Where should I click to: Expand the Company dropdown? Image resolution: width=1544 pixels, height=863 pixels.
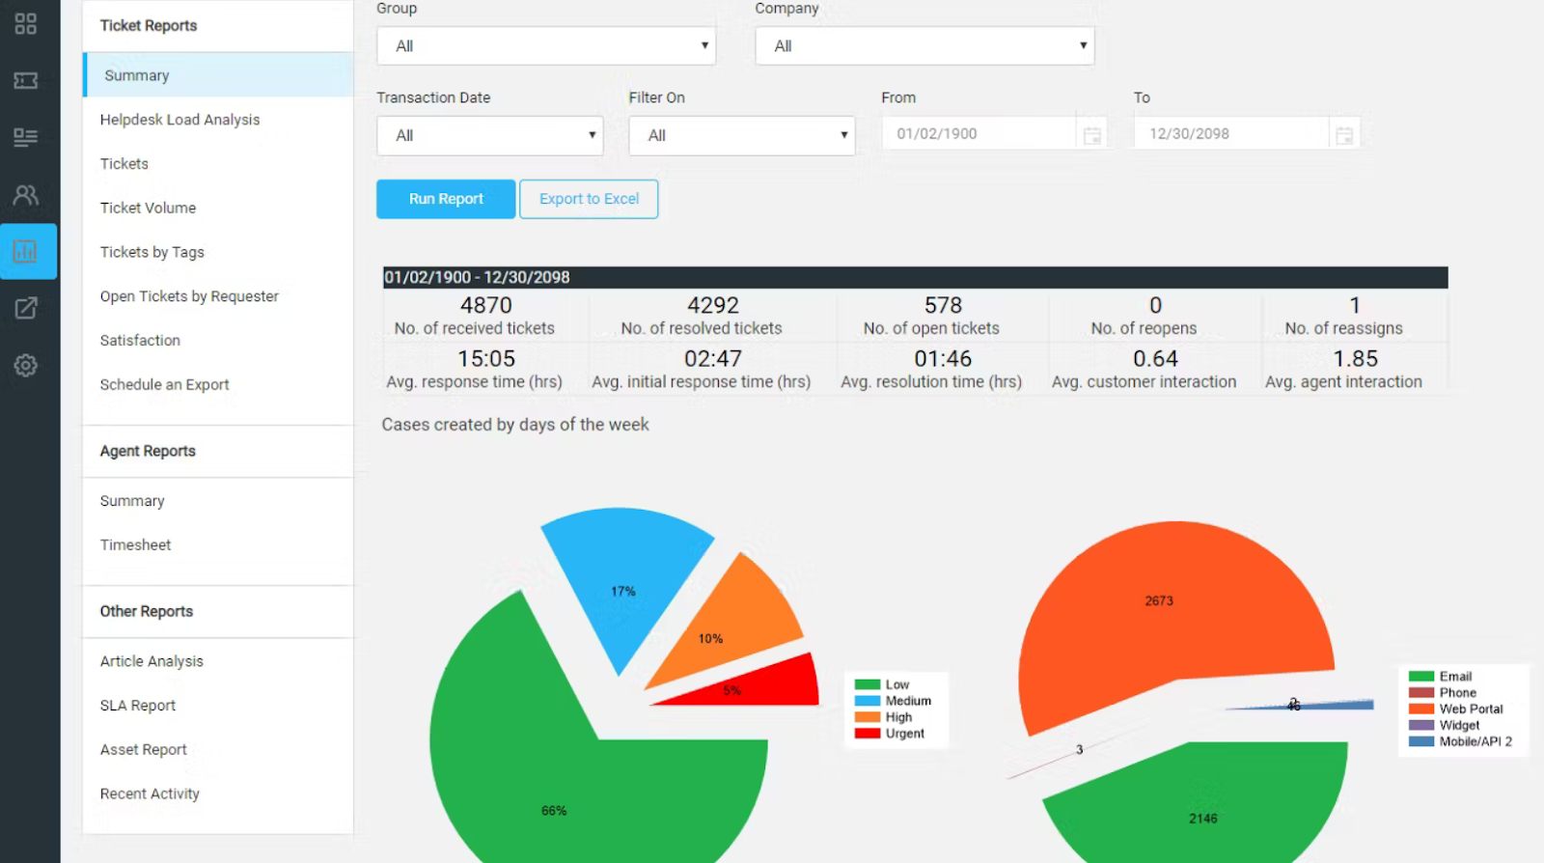pos(924,45)
